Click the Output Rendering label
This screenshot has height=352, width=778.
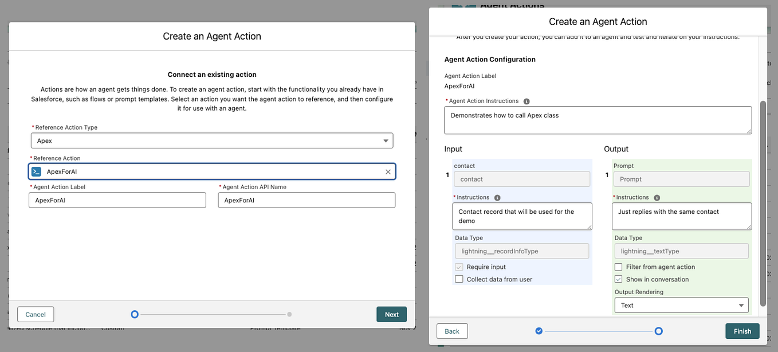pos(639,292)
